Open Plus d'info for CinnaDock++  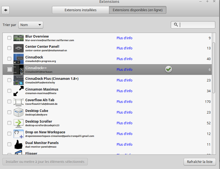point(124,69)
